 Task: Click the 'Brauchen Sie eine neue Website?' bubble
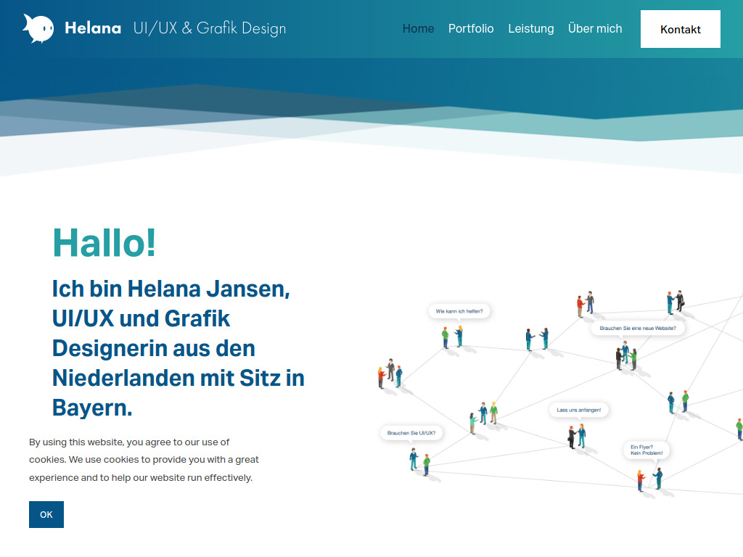(x=638, y=327)
